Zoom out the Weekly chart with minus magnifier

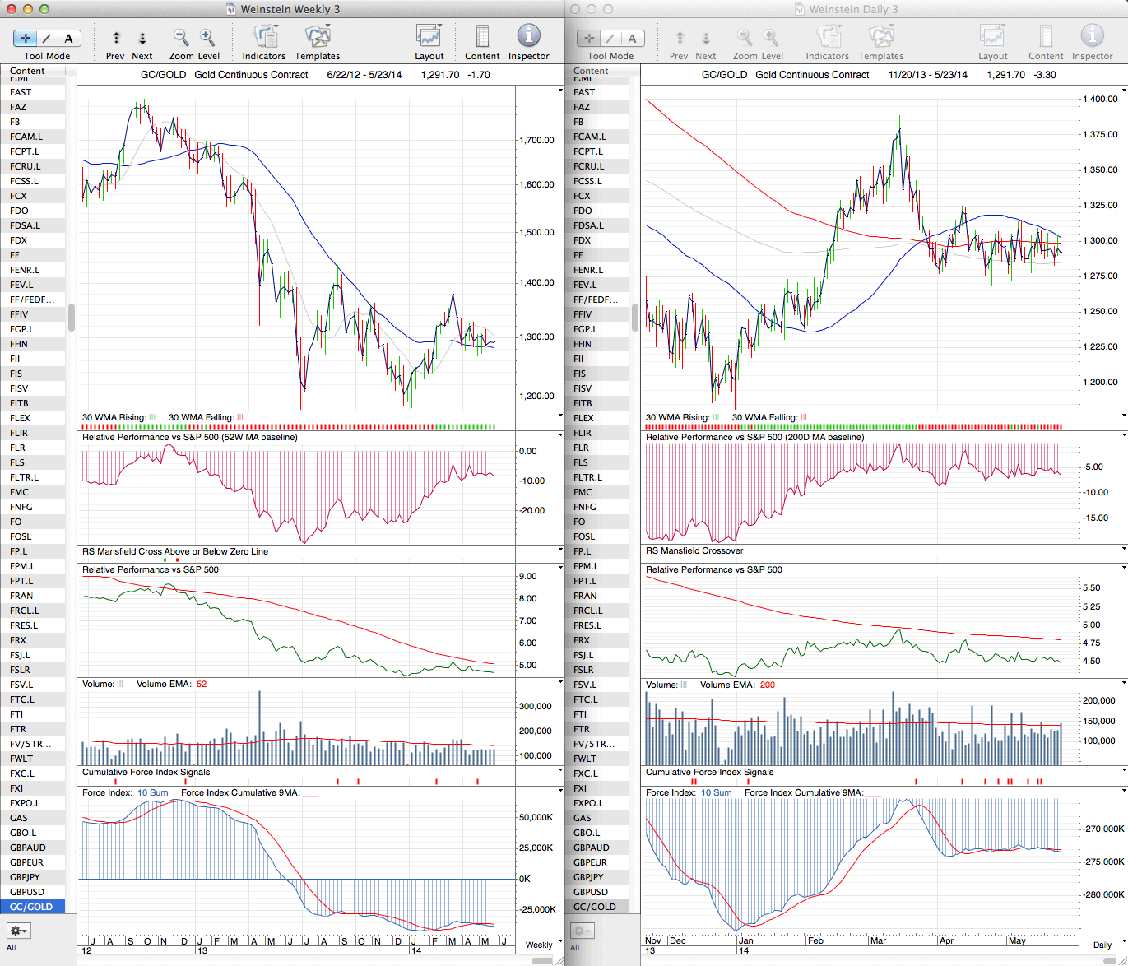[180, 38]
